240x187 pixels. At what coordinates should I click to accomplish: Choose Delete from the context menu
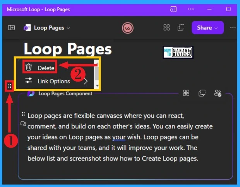(x=40, y=66)
